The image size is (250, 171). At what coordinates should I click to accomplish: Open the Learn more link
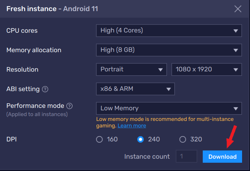pos(132,126)
